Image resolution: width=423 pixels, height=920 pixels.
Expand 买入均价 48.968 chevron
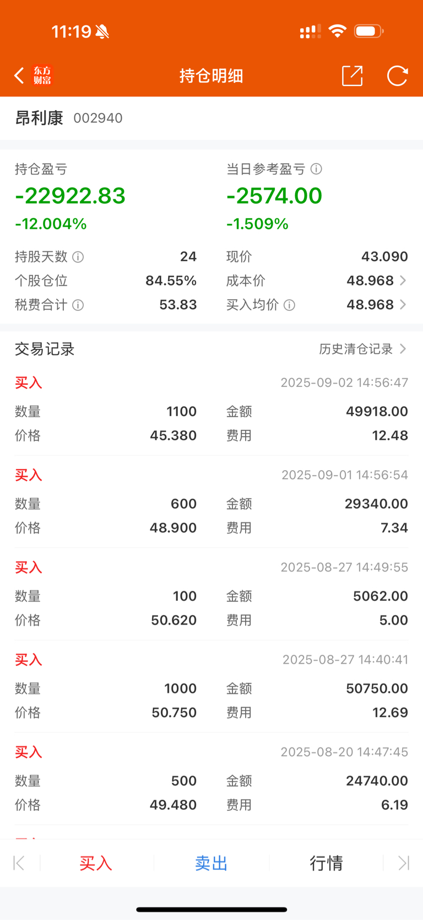(x=403, y=305)
